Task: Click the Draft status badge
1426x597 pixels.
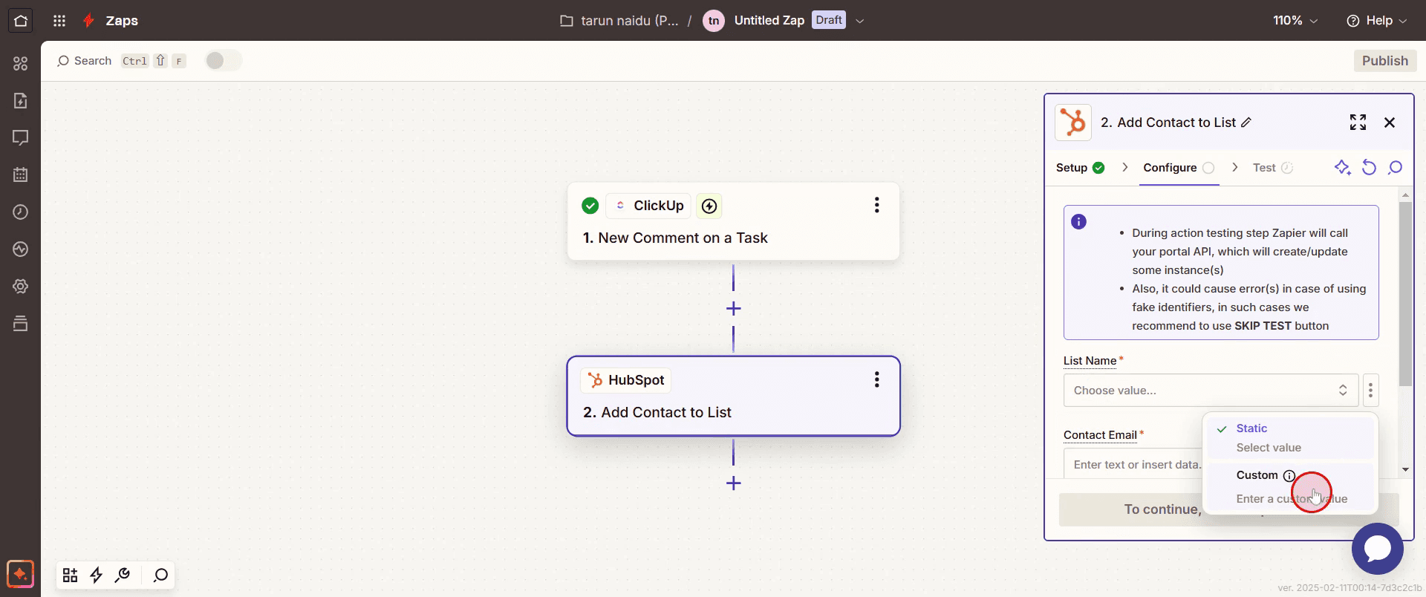Action: pyautogui.click(x=829, y=20)
